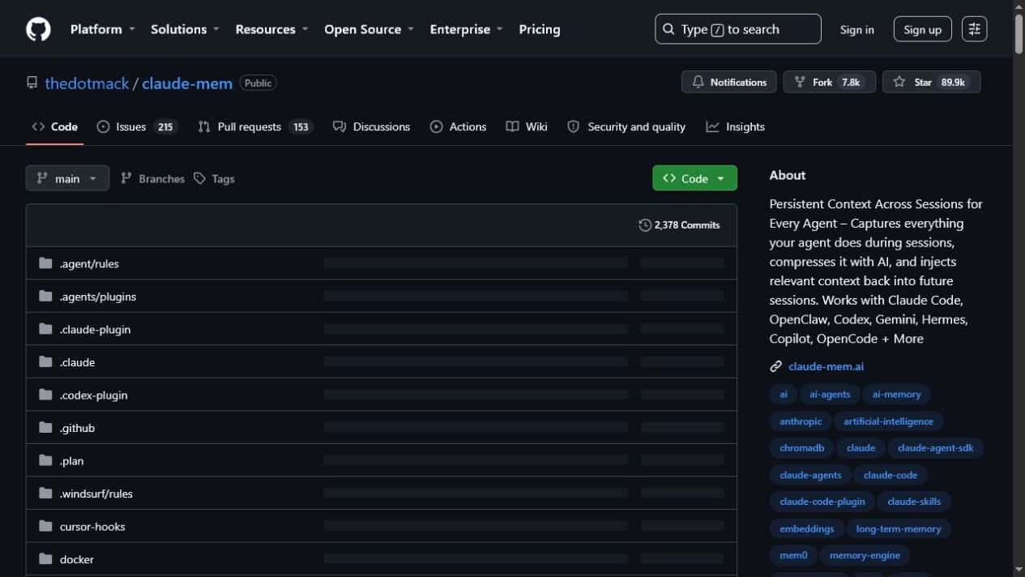Screen dimensions: 1025x577
Task: Click the Tags tag icon
Action: click(199, 178)
